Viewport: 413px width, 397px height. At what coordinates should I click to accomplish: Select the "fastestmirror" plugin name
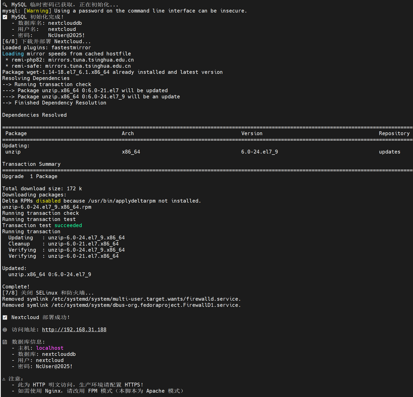pos(71,48)
